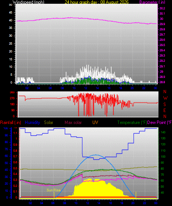Click the green Temperature (°F) legend label
Viewport: 172px width, 206px height.
coord(132,122)
